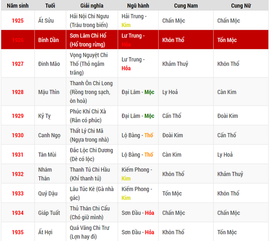Click the Cung Nữ column header
The height and width of the screenshot is (241, 271).
241,5
